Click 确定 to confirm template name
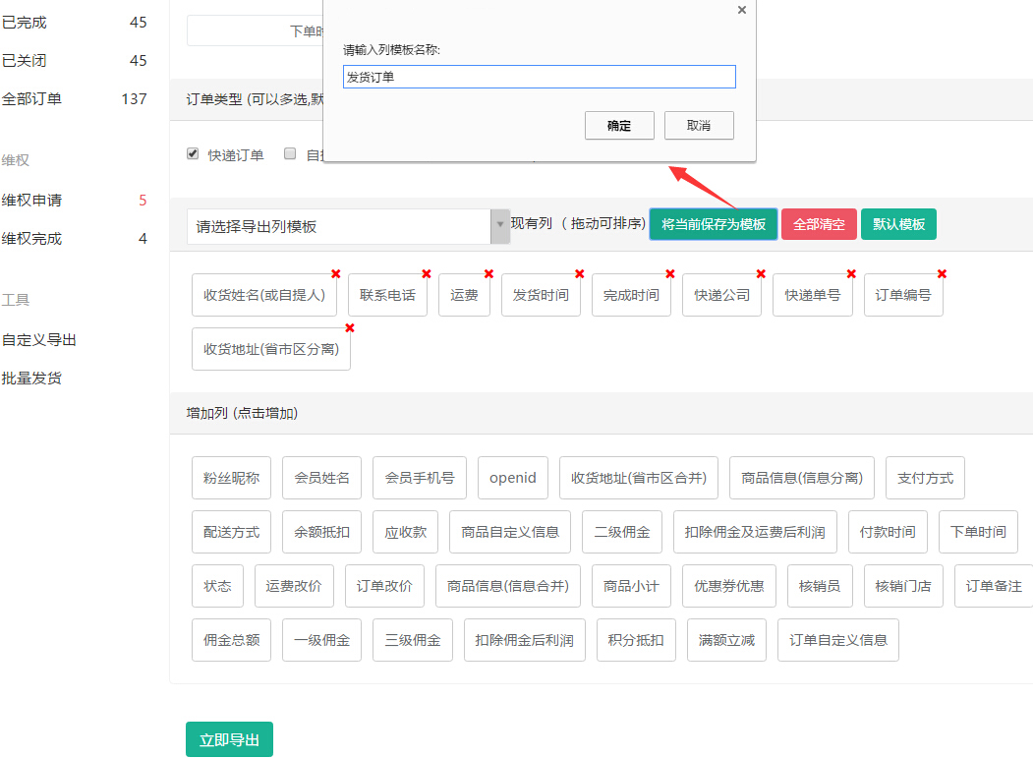 click(x=619, y=125)
